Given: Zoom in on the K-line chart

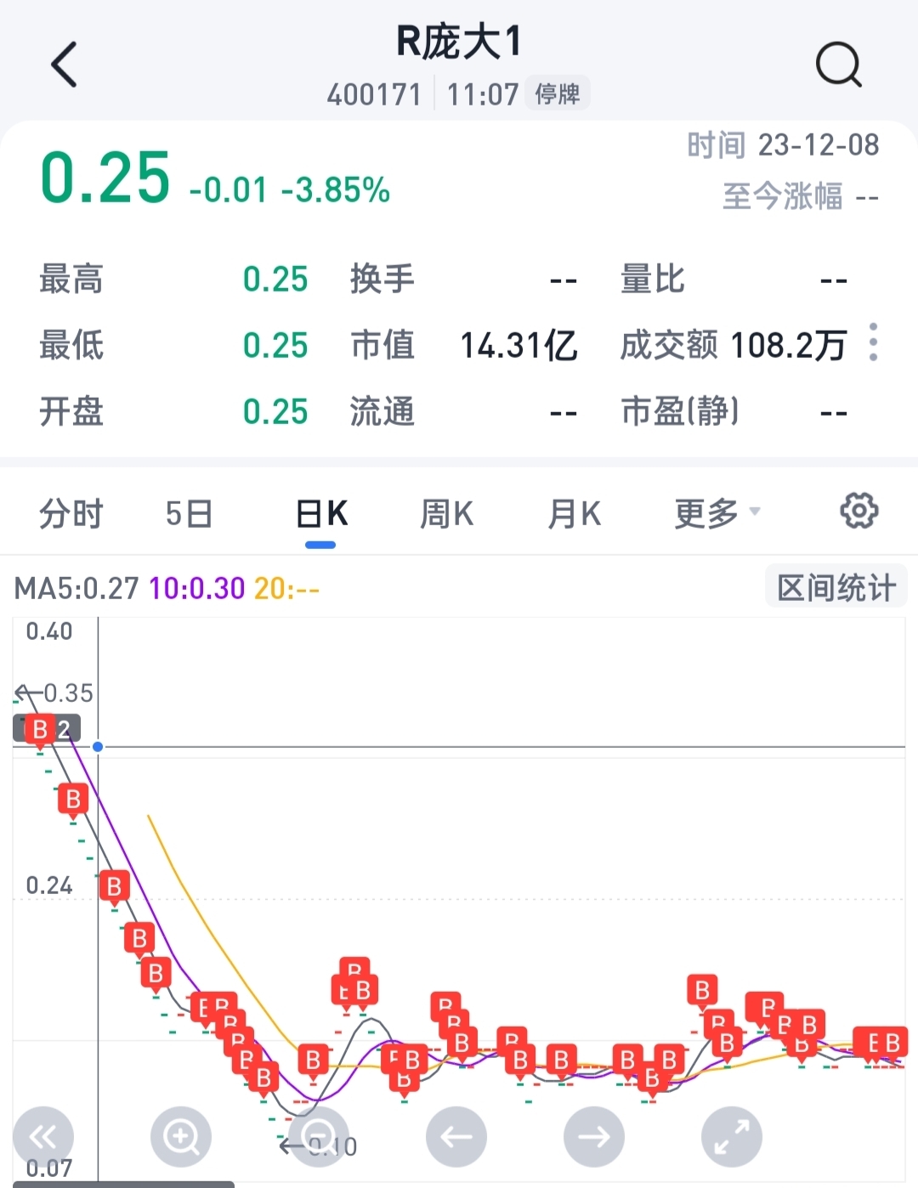Looking at the screenshot, I should (x=181, y=1136).
